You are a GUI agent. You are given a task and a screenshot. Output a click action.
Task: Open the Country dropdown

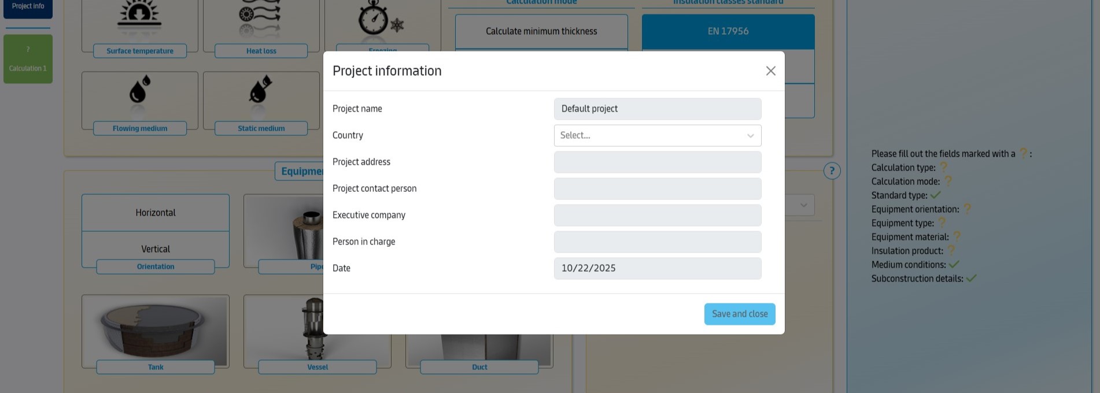pos(658,135)
